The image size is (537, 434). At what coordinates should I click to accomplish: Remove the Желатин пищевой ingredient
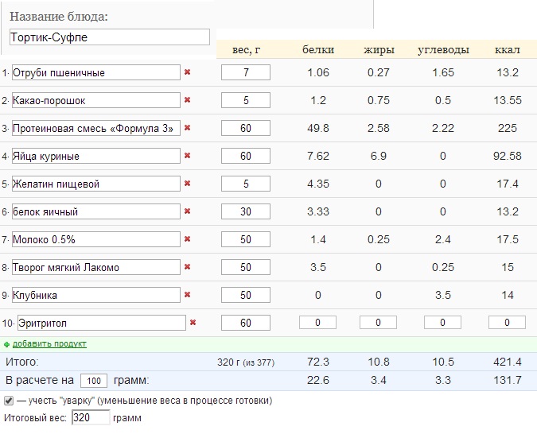pos(188,184)
